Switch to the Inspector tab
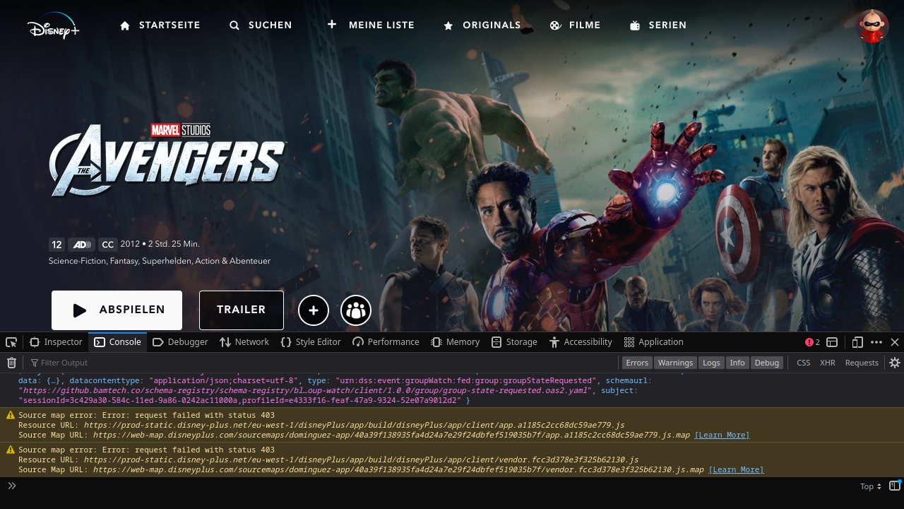904x509 pixels. click(x=56, y=342)
